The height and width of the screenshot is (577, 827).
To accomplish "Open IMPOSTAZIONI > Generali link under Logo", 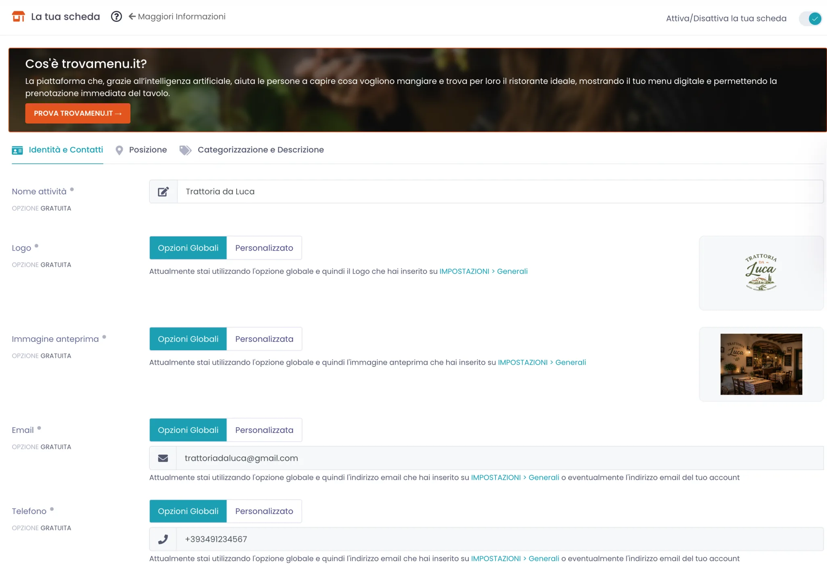I will (x=483, y=271).
